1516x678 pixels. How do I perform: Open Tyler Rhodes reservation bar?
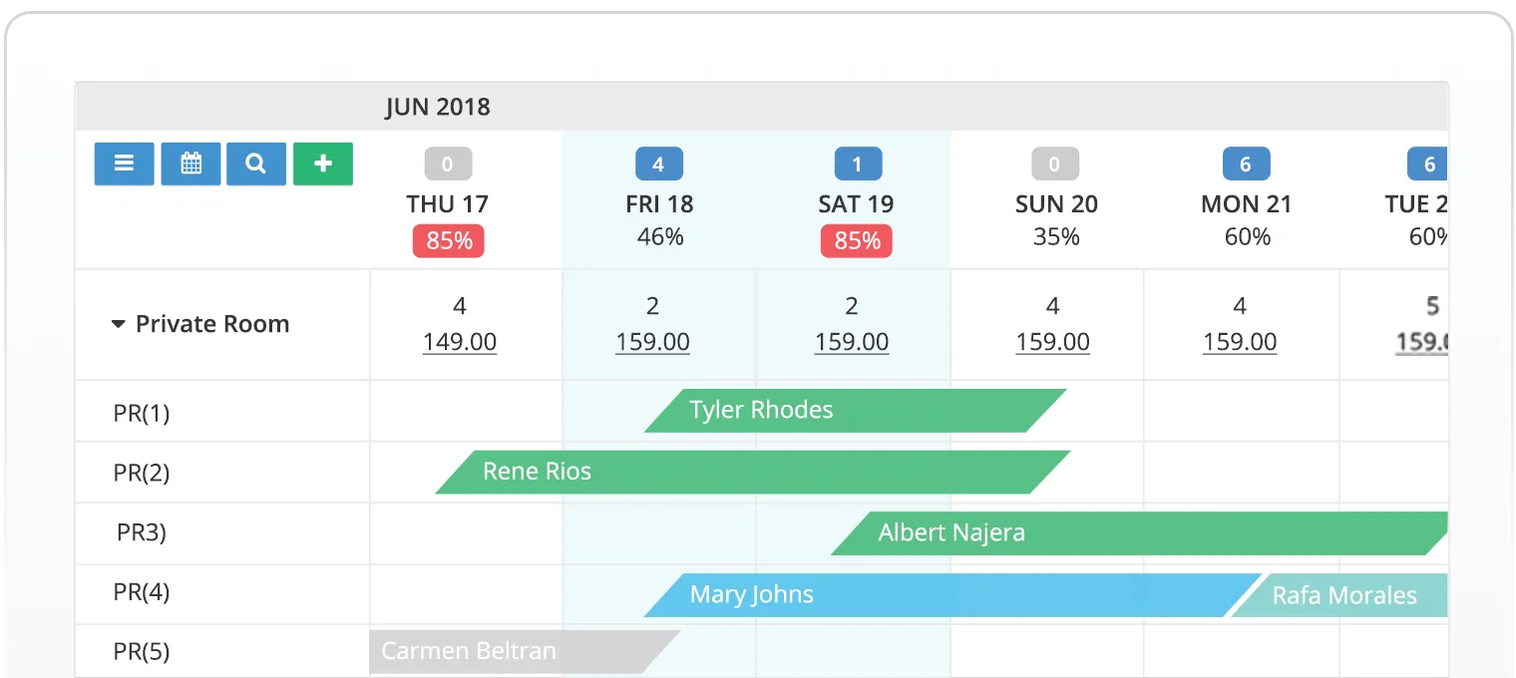[856, 411]
